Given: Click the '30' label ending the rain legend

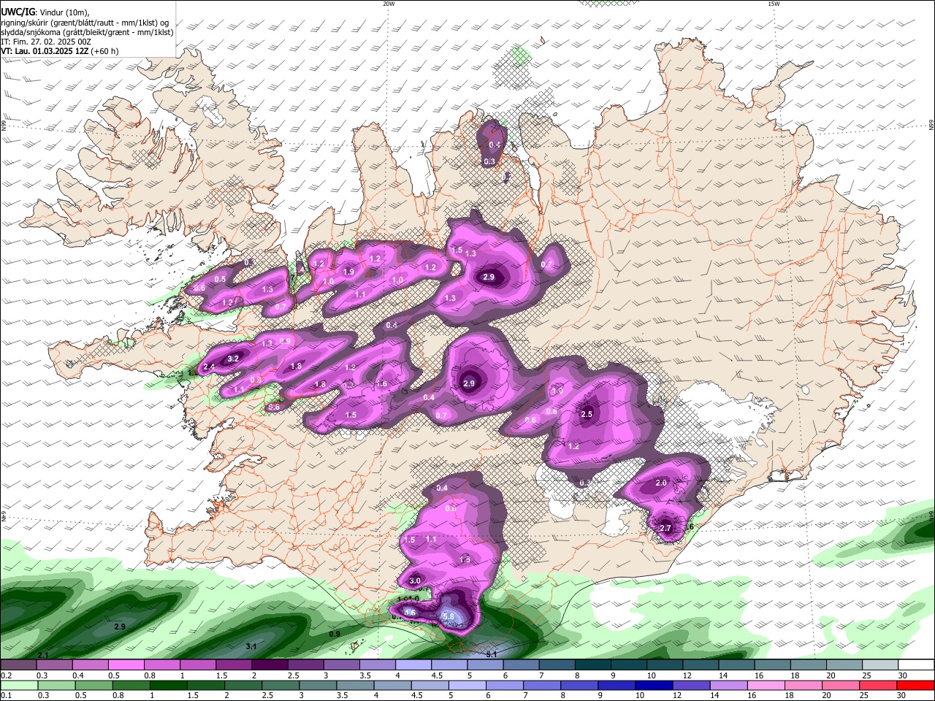Looking at the screenshot, I should pyautogui.click(x=902, y=696).
